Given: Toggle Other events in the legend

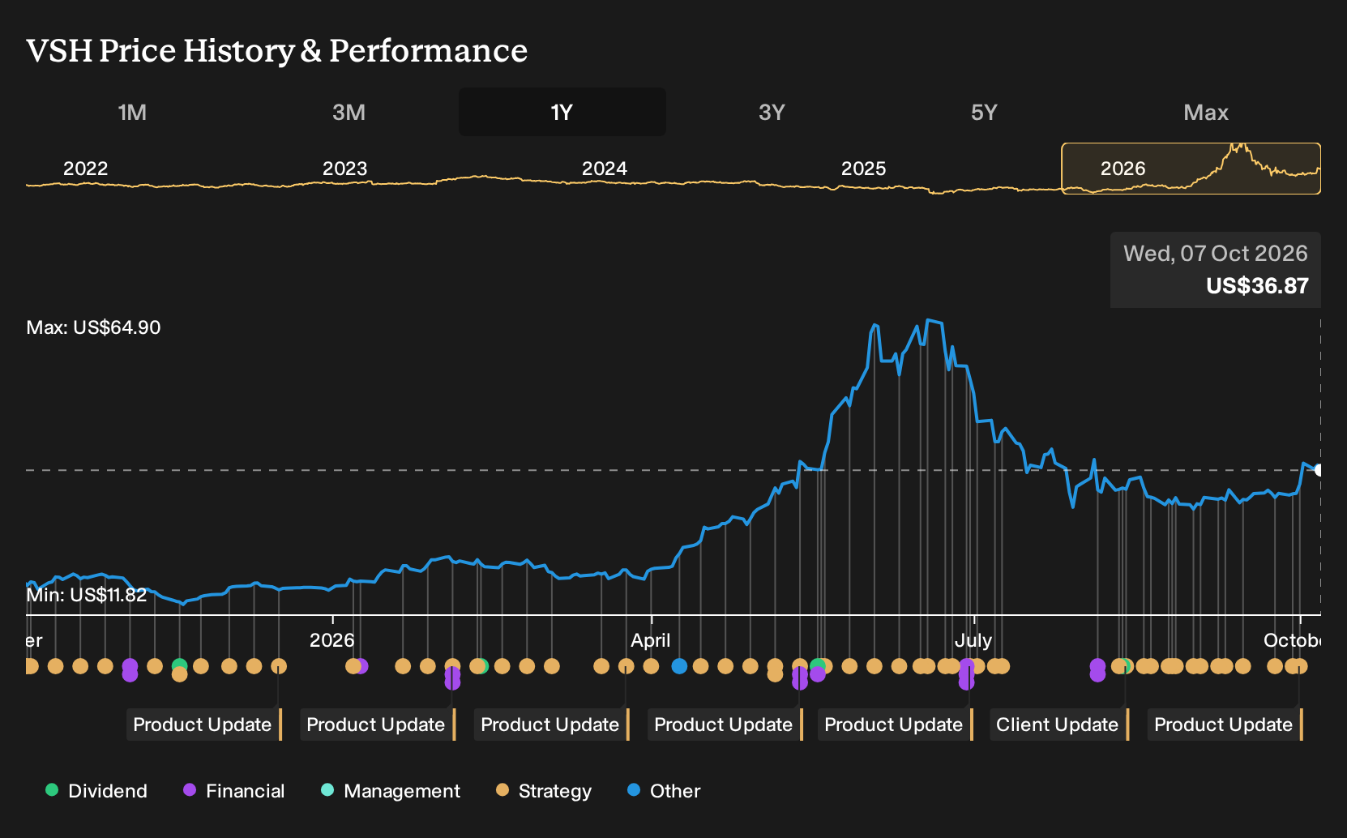Looking at the screenshot, I should click(x=664, y=791).
